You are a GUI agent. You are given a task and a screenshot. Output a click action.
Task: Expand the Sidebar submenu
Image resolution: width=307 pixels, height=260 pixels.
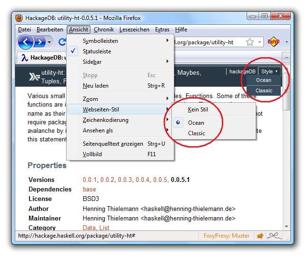point(120,62)
